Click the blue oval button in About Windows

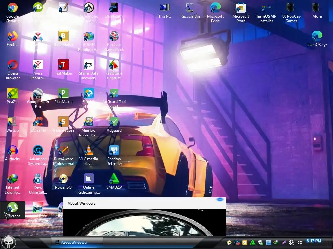(220, 199)
